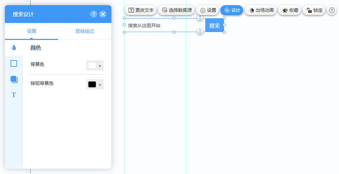Select the text T icon in sidebar

14,95
